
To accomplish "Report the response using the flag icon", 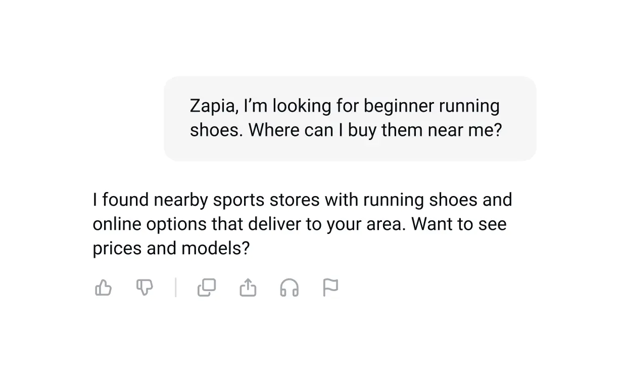I will coord(330,288).
